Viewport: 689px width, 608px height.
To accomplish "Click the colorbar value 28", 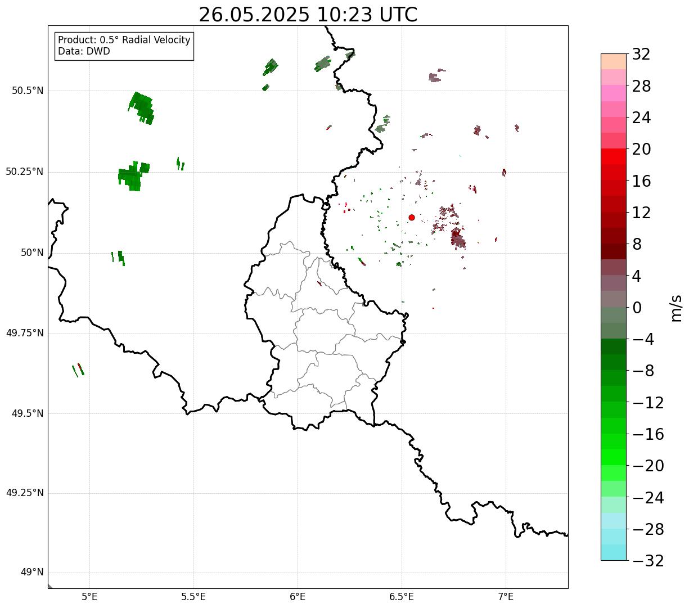I will 641,86.
